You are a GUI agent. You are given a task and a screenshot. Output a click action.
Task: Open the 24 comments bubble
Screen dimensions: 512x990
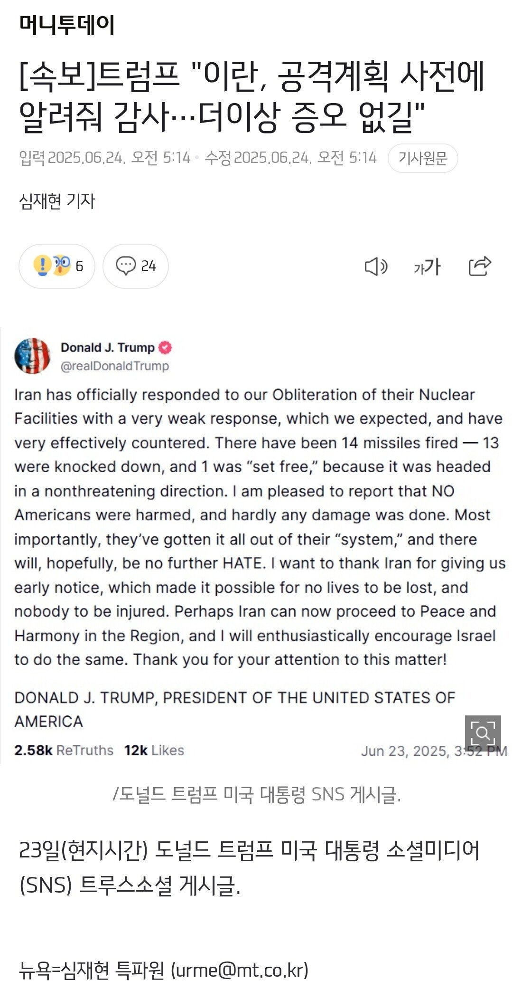136,266
